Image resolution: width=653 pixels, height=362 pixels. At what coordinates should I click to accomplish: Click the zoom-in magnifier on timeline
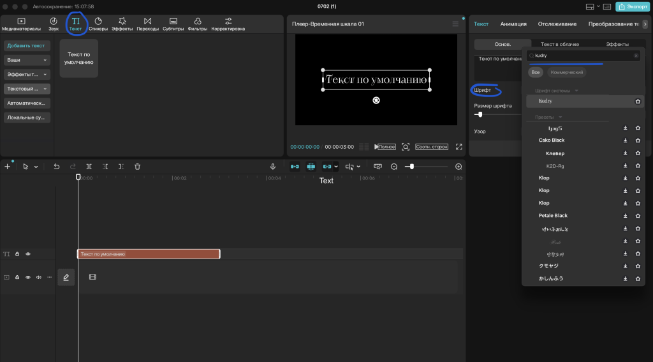pyautogui.click(x=459, y=167)
